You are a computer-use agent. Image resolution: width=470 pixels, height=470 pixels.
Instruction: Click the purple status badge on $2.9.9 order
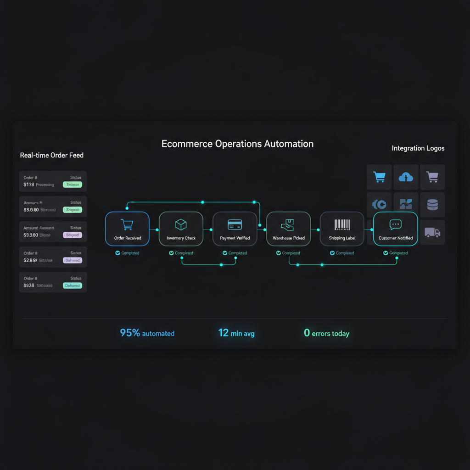(x=73, y=260)
